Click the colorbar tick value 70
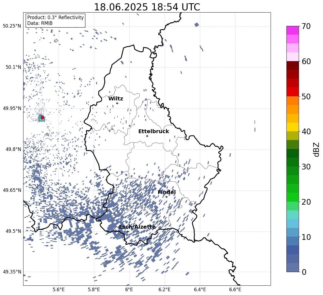The height and width of the screenshot is (295, 323). (306, 26)
